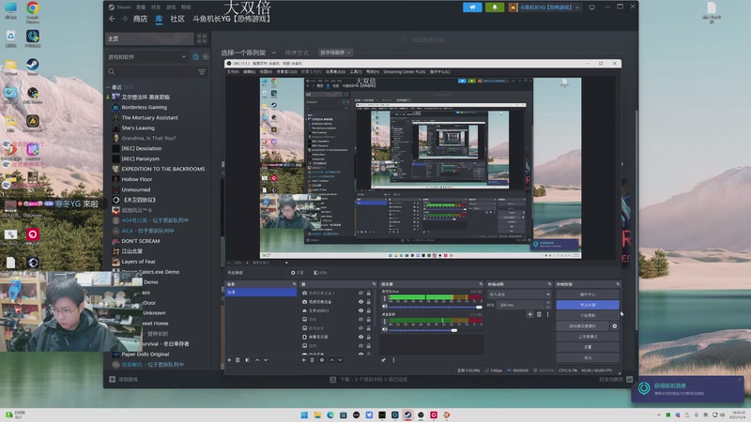
Task: Open the 社区 tab in Steam
Action: (x=177, y=18)
